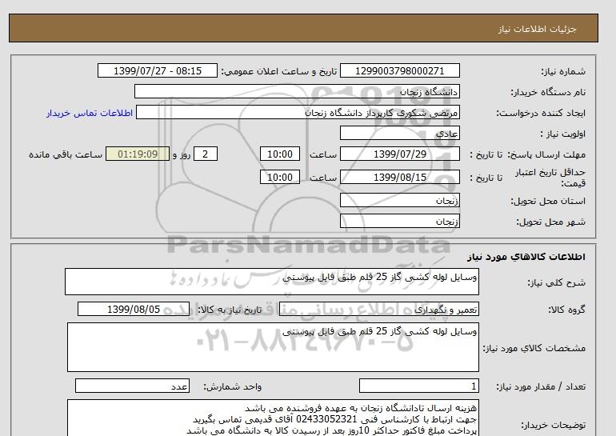Select the delivery province field زنجان
Screen dimensions: 616x436
(399, 200)
